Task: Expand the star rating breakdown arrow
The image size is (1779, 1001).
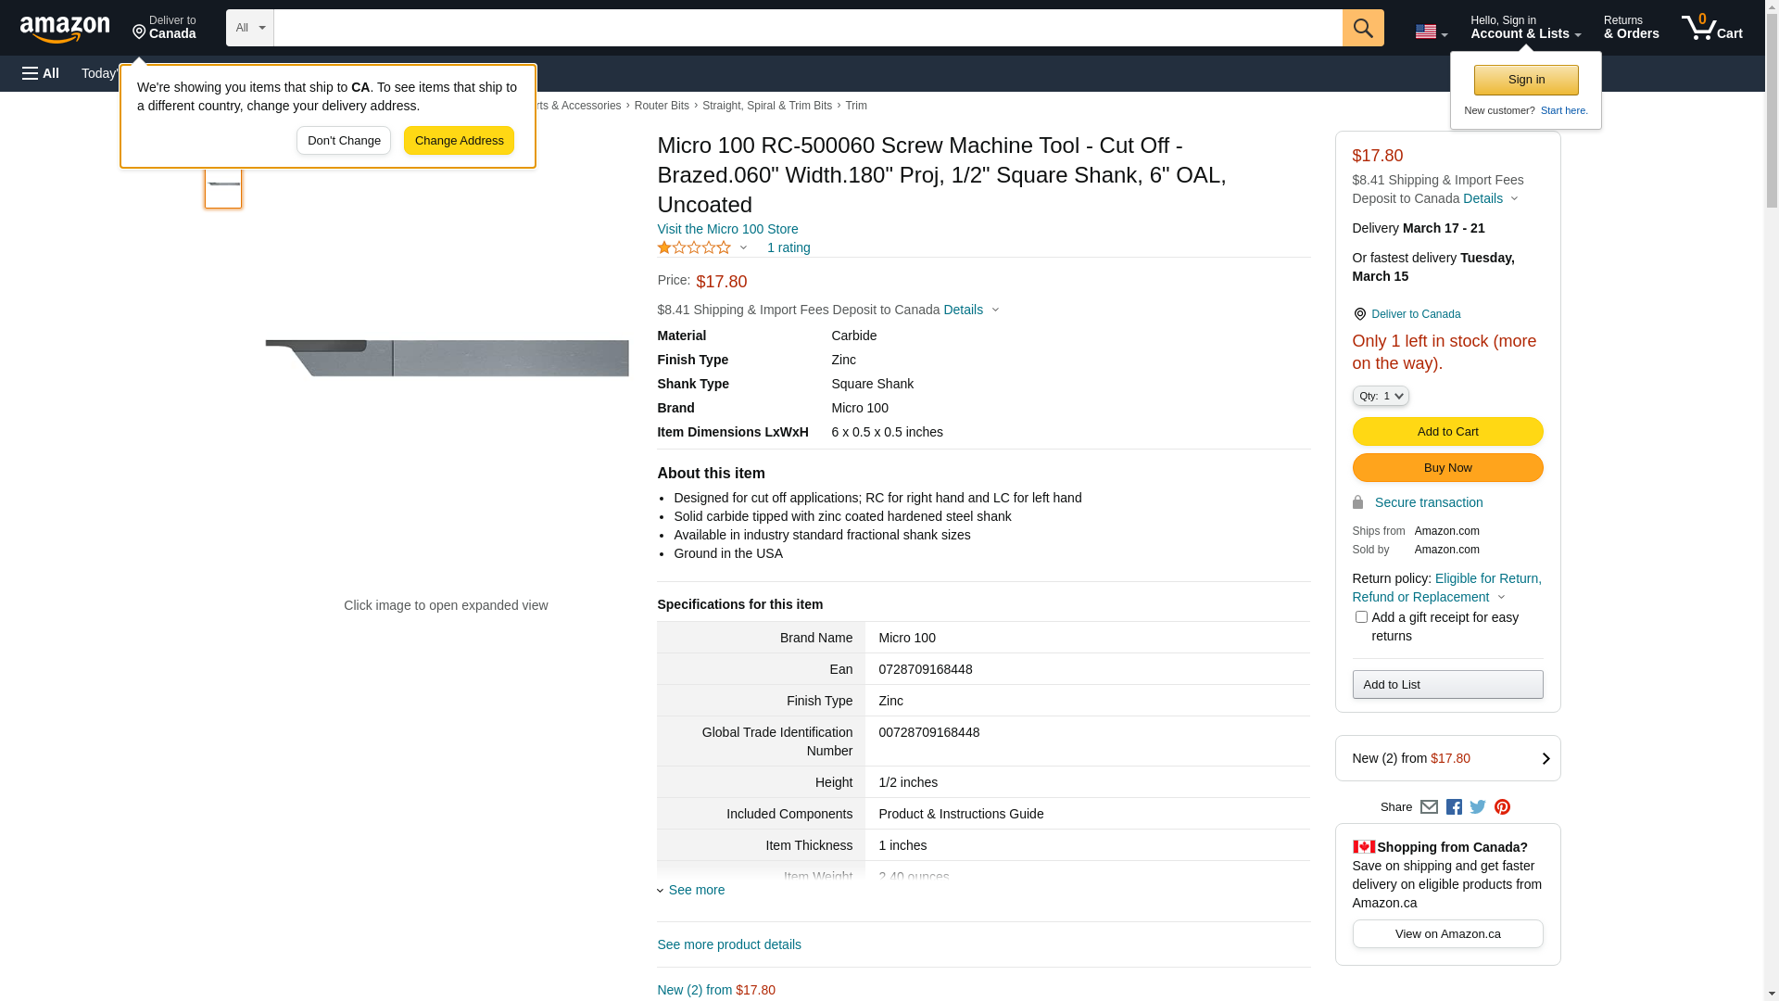Action: coord(743,248)
